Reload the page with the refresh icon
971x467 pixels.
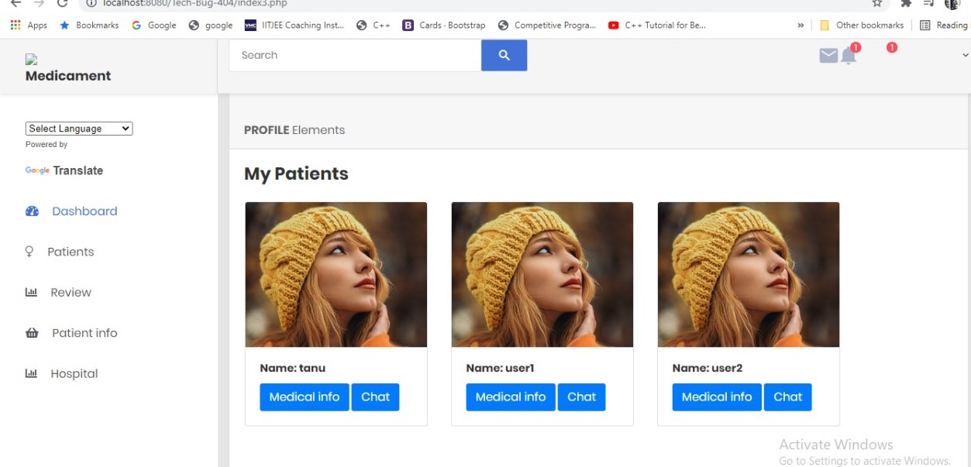[x=62, y=4]
